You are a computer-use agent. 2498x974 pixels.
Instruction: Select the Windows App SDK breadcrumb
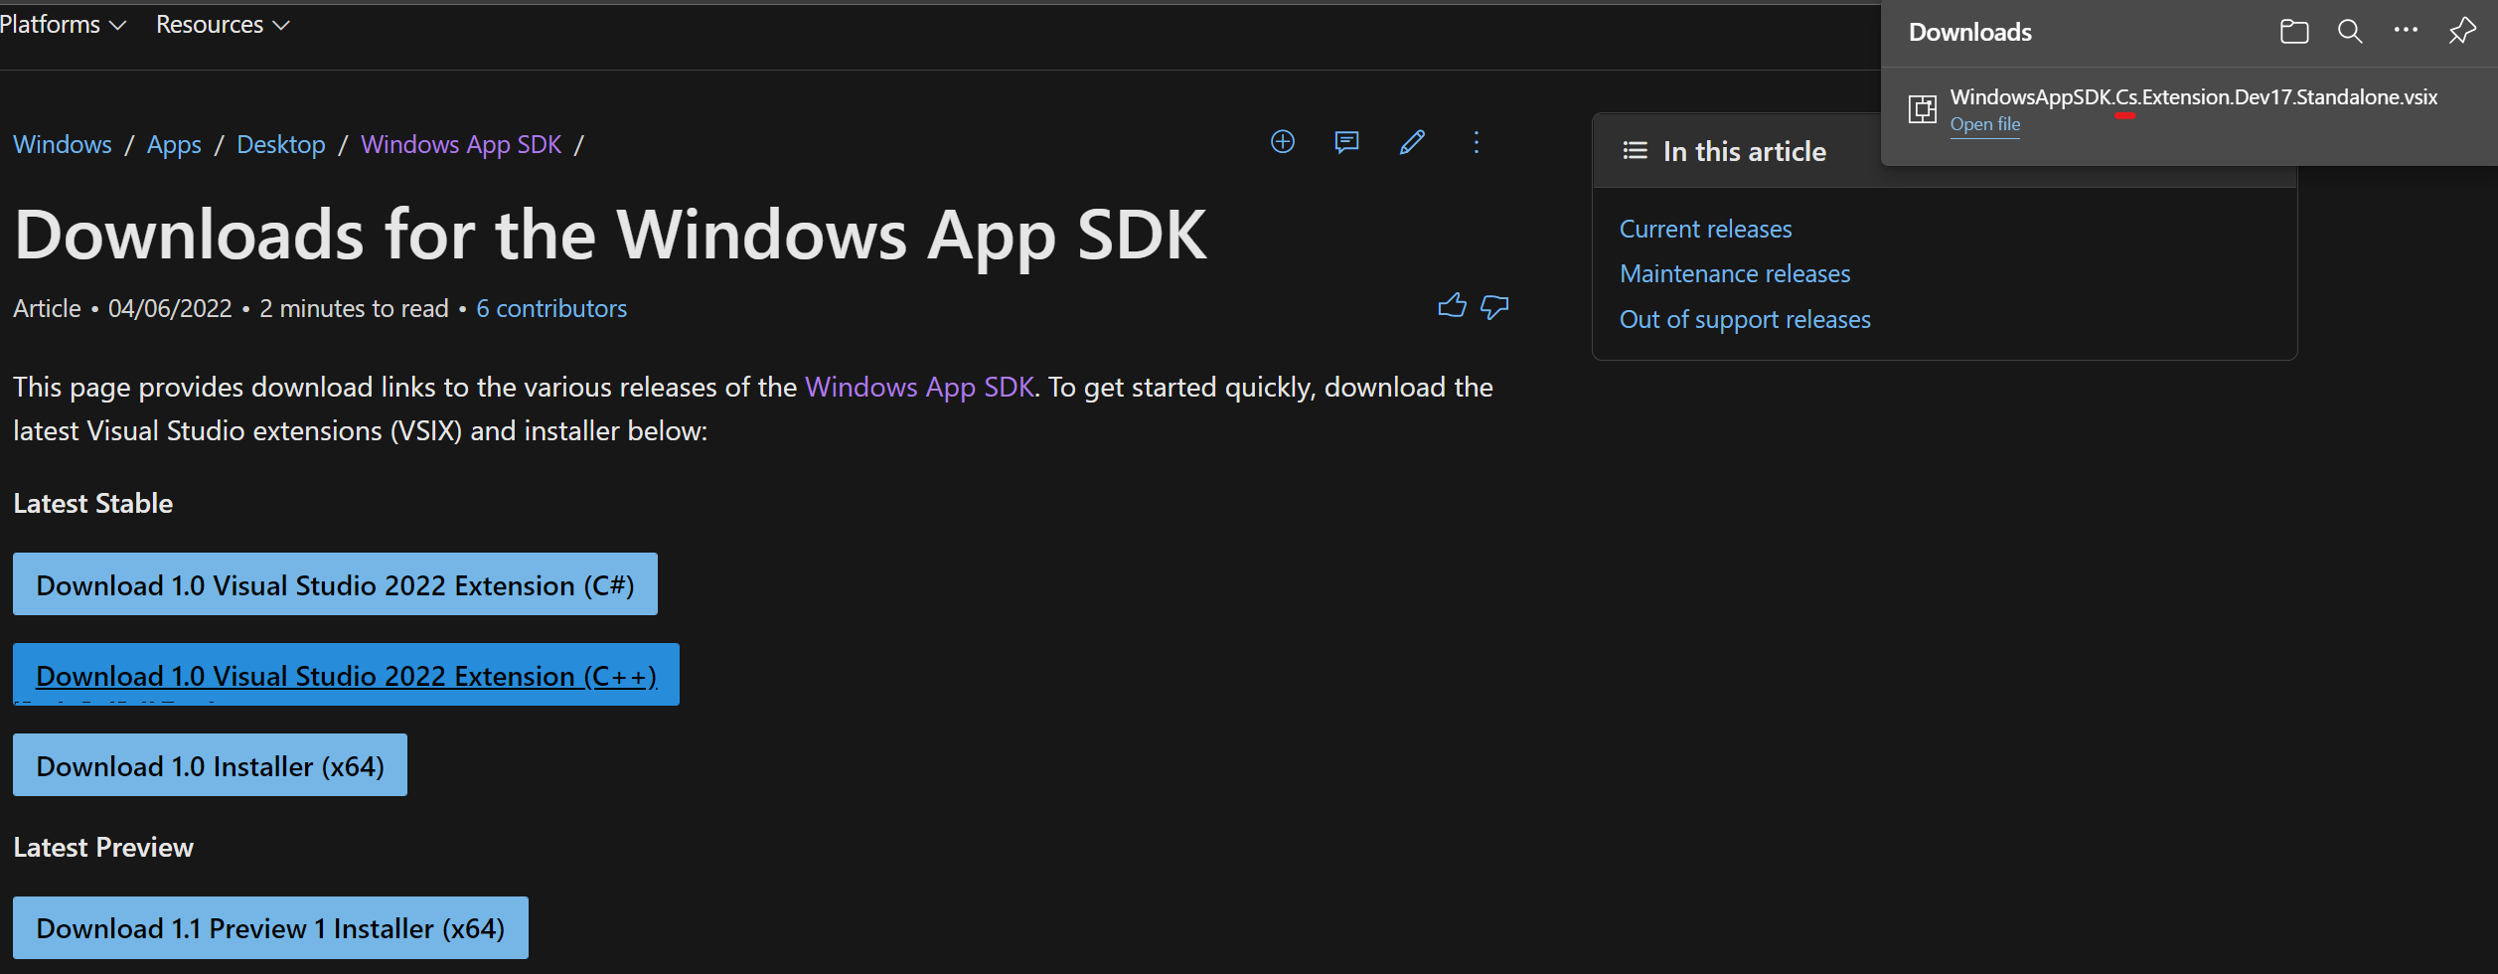click(x=461, y=144)
